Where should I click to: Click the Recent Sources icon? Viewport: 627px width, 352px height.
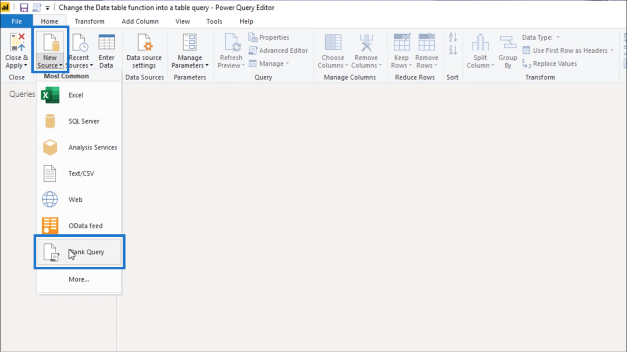point(79,42)
